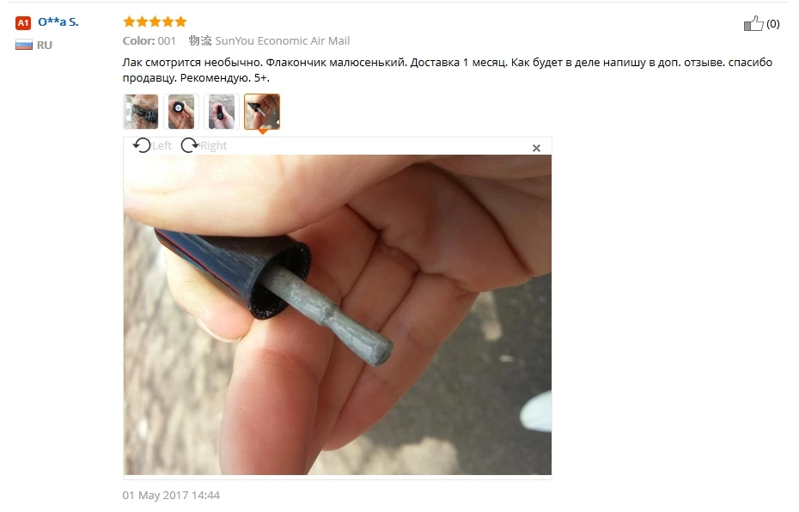Image resolution: width=799 pixels, height=512 pixels.
Task: Click the Color: 001 label
Action: click(149, 40)
